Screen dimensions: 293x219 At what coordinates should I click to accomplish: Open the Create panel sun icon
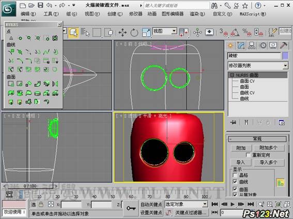click(230, 45)
